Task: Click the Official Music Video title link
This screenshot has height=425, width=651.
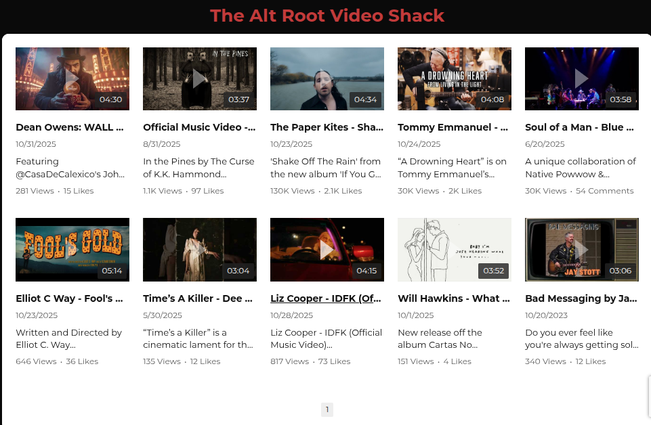Action: coord(199,127)
